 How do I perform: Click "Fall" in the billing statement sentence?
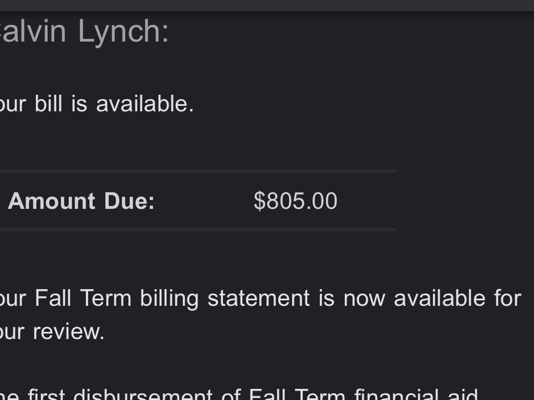53,298
